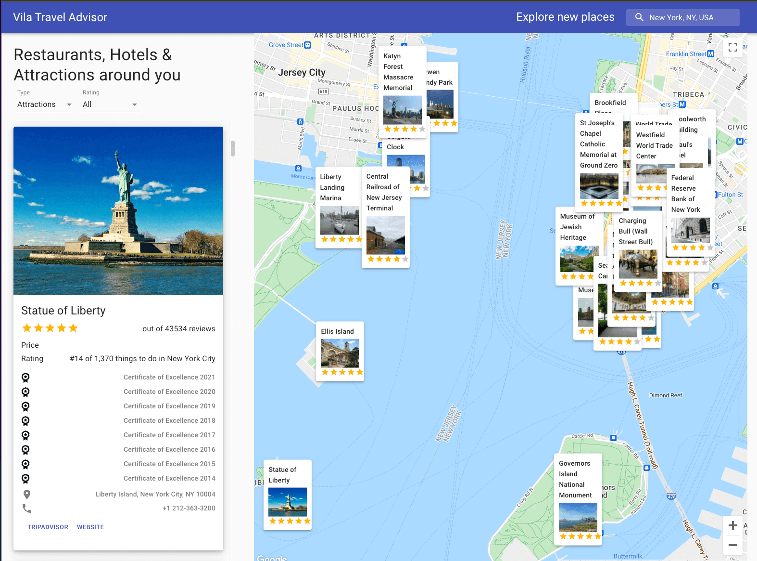Click the Vila Travel Advisor title
This screenshot has width=757, height=561.
(60, 17)
